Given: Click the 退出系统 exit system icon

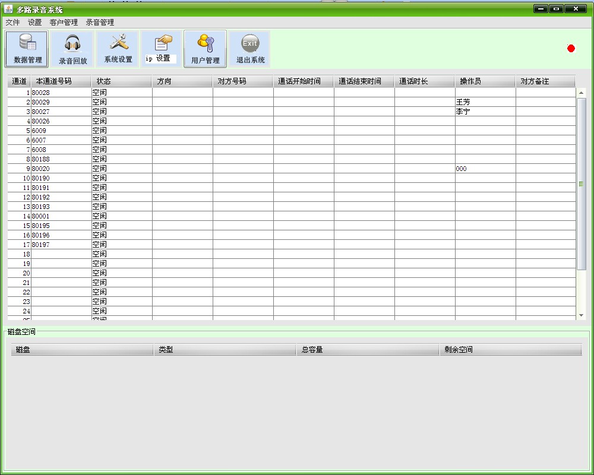Looking at the screenshot, I should coord(249,49).
